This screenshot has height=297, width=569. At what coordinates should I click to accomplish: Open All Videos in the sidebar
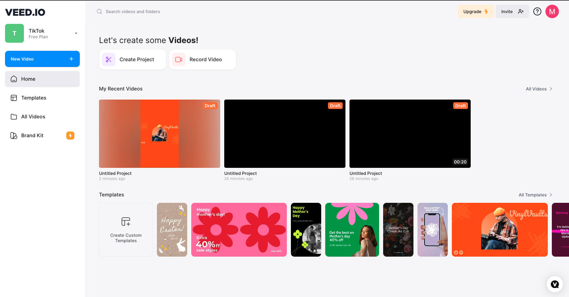pyautogui.click(x=42, y=117)
